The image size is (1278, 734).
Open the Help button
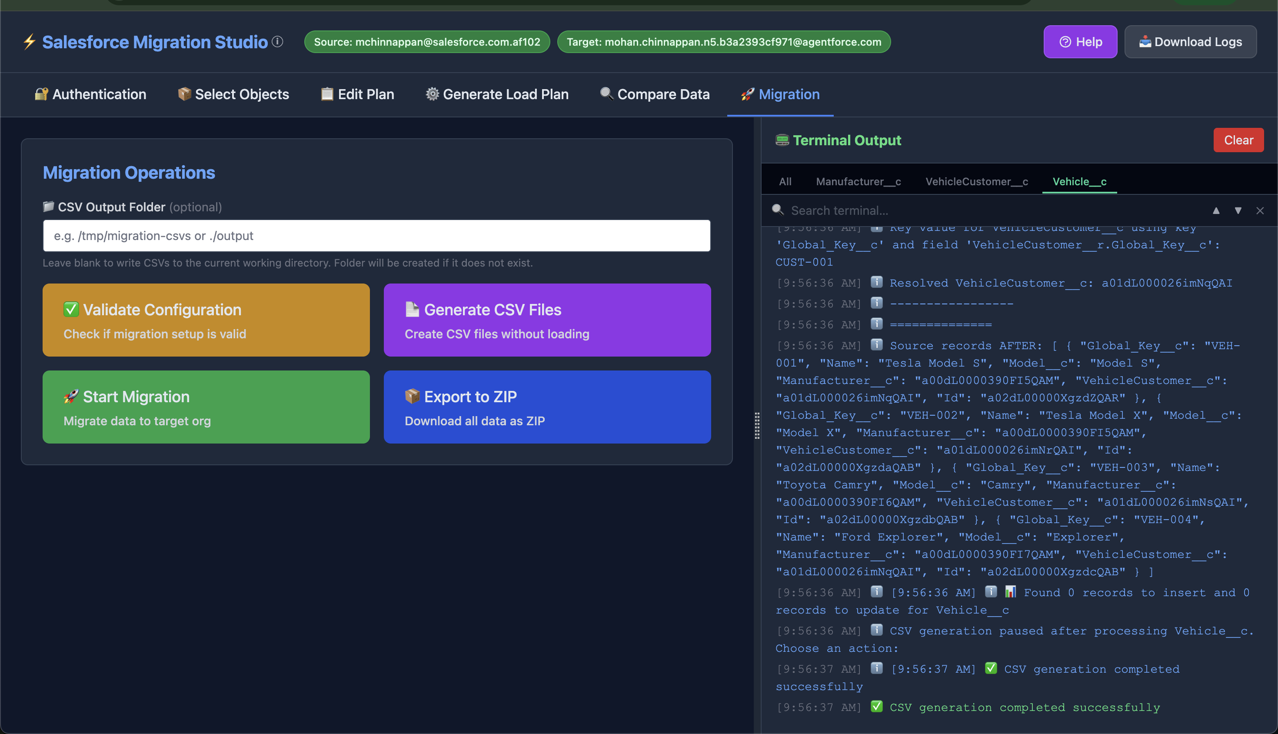click(1081, 42)
